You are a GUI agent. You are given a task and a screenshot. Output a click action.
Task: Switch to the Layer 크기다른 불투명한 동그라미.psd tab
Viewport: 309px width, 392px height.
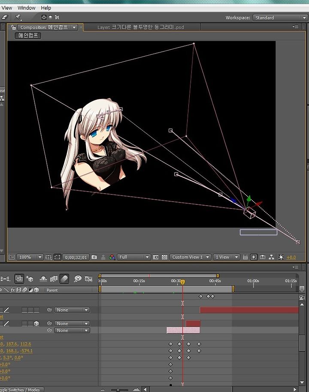pos(140,27)
